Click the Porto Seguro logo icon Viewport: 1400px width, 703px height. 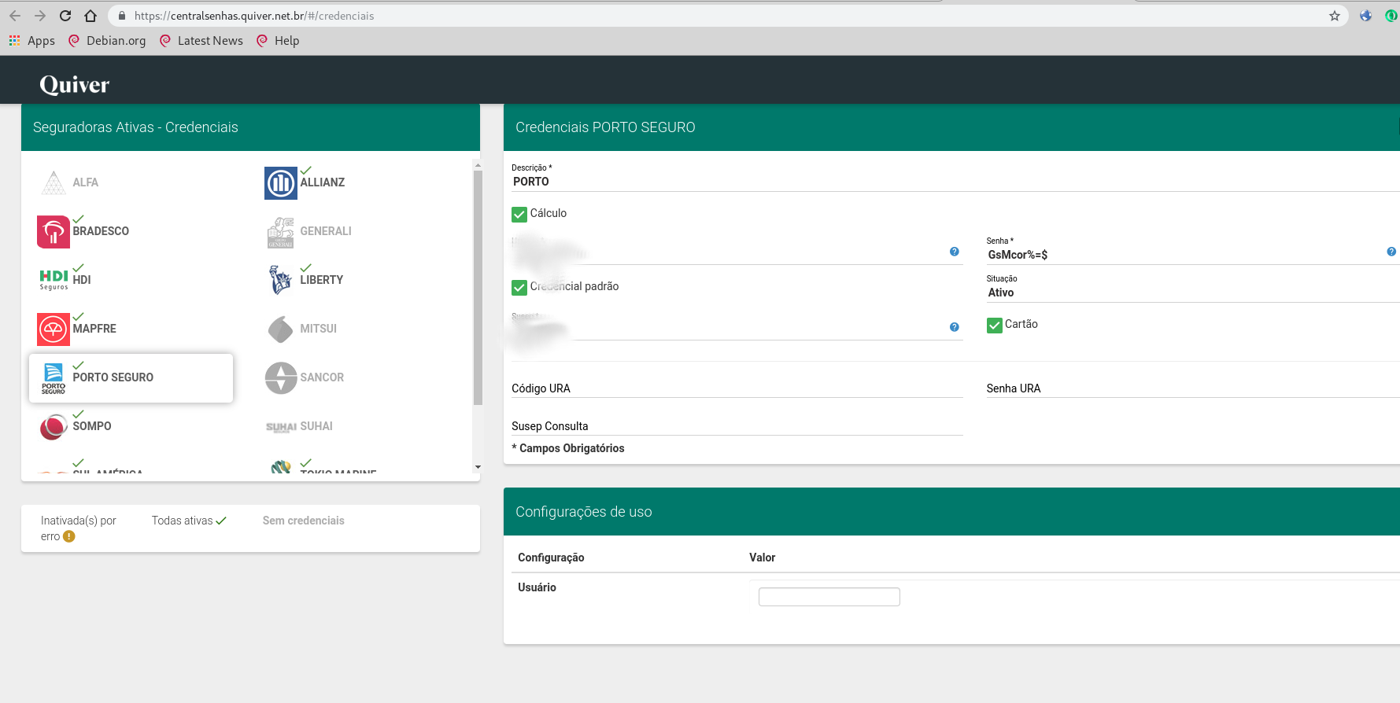point(54,378)
